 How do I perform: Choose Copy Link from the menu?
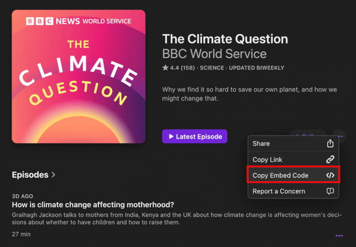[268, 159]
